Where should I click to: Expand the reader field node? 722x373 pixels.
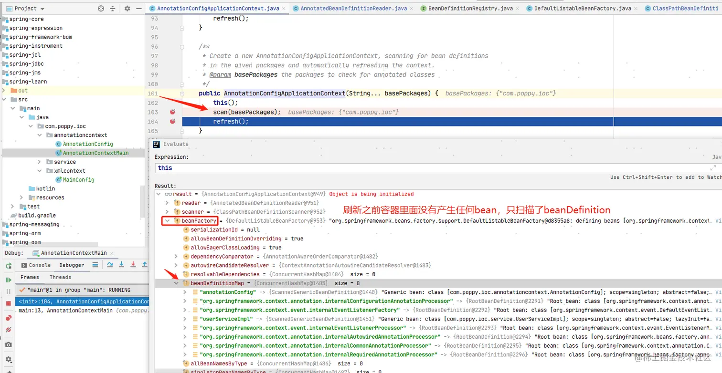[x=167, y=203]
